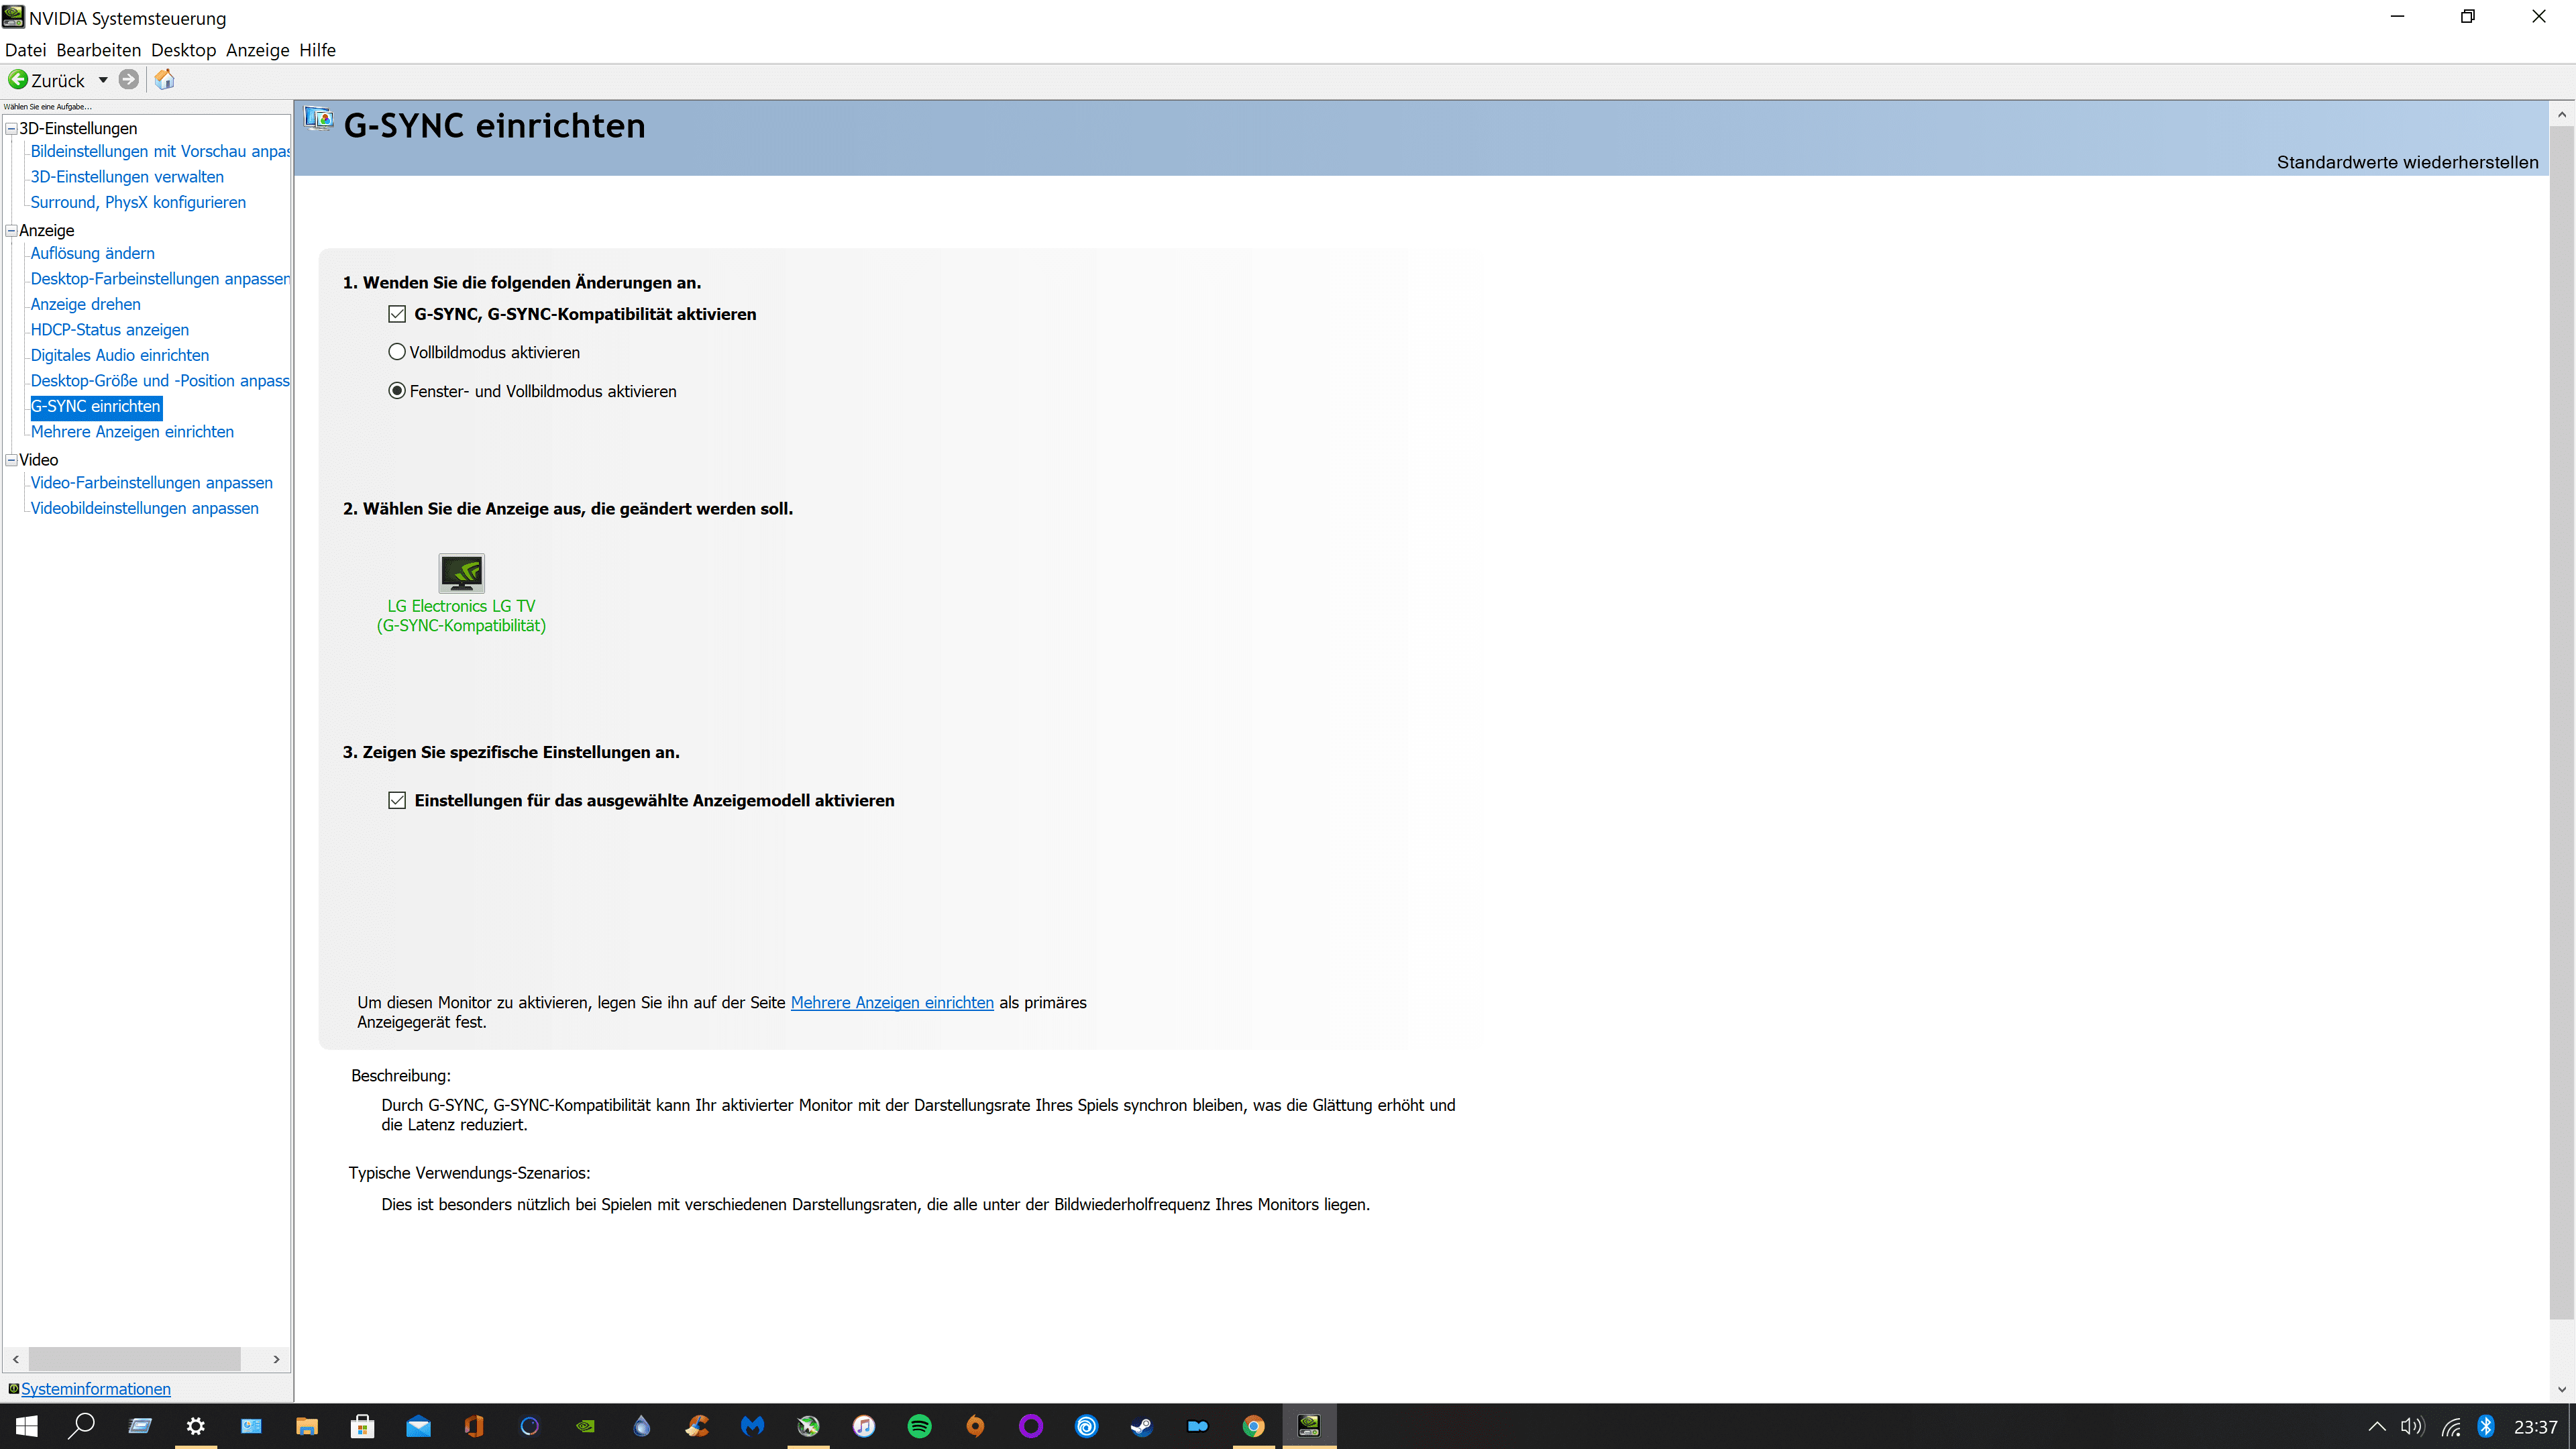Open the Anzeige menu
2576x1449 pixels.
tap(257, 50)
